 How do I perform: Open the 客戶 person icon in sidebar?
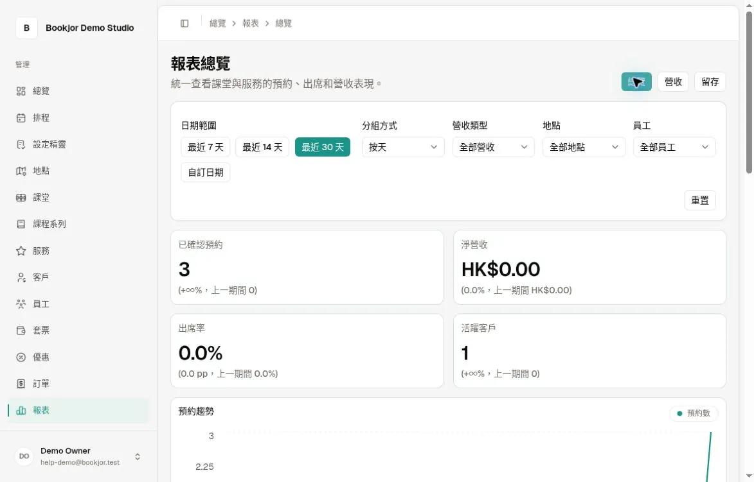point(21,277)
